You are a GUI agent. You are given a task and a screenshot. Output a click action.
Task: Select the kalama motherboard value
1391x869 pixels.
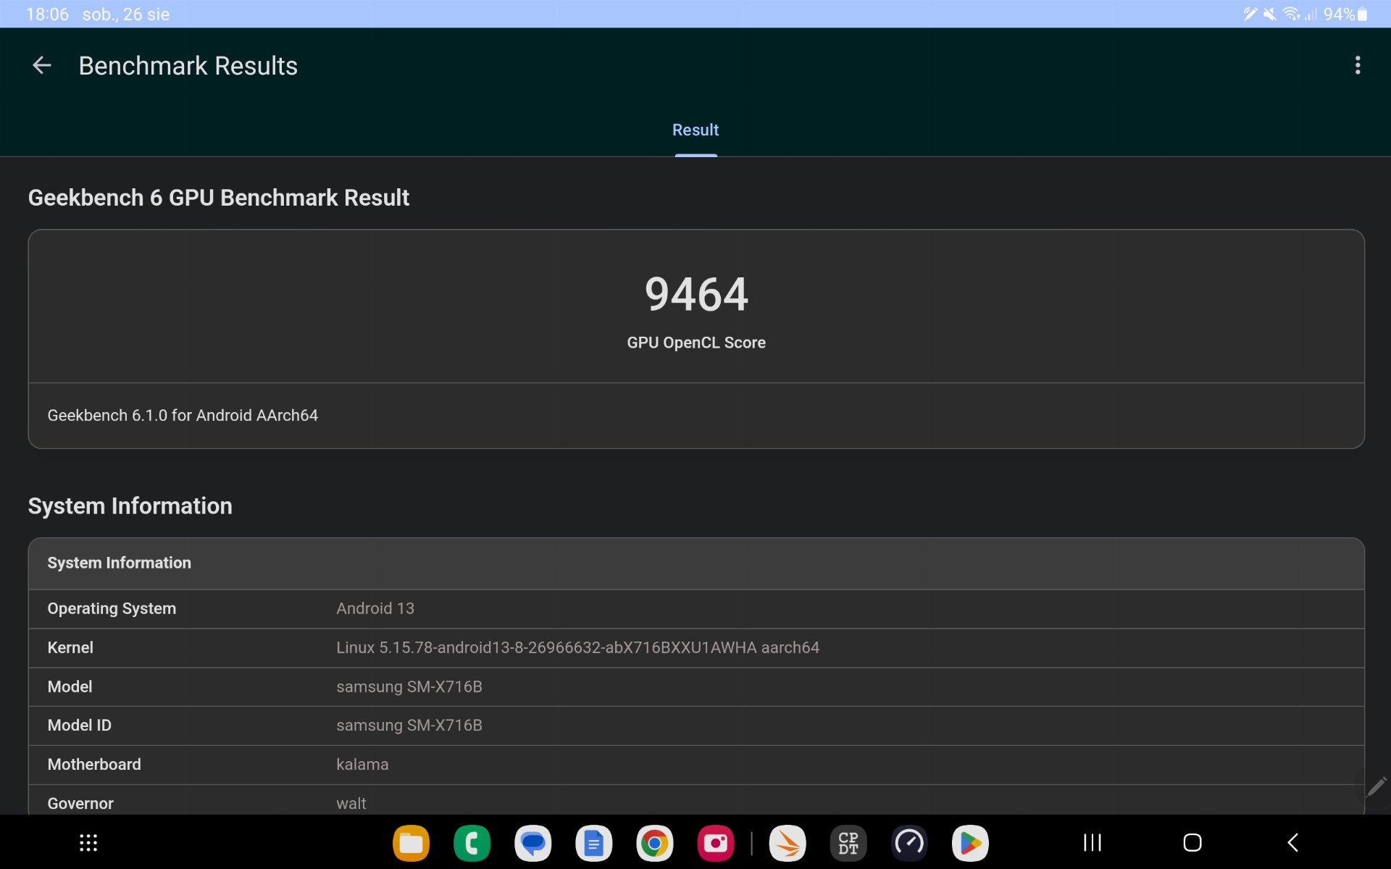click(x=362, y=765)
